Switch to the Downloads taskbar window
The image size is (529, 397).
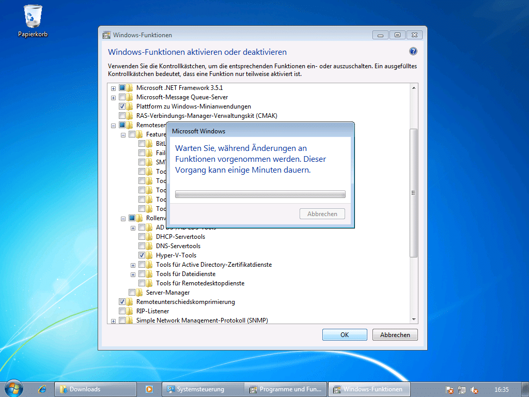[96, 389]
